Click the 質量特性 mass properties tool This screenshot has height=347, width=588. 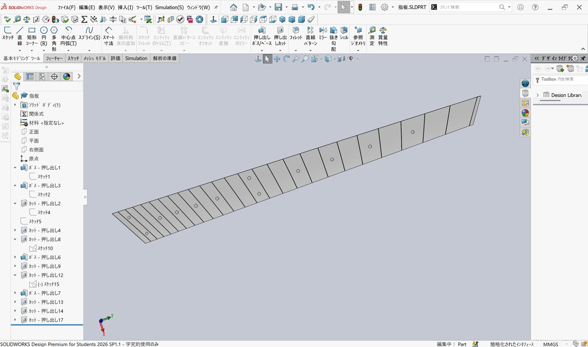(383, 36)
